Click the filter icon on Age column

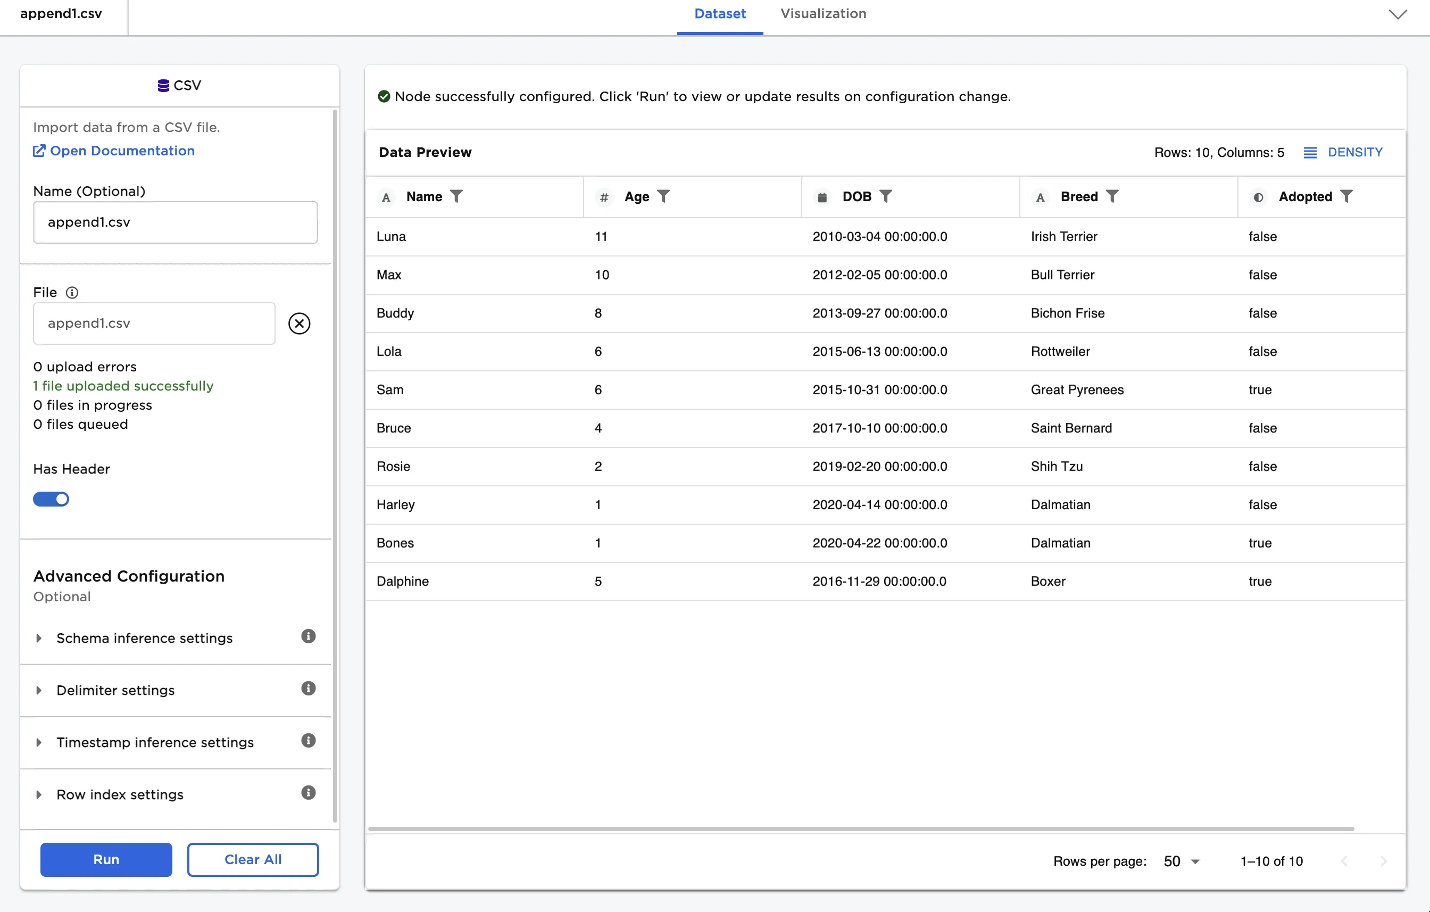663,196
